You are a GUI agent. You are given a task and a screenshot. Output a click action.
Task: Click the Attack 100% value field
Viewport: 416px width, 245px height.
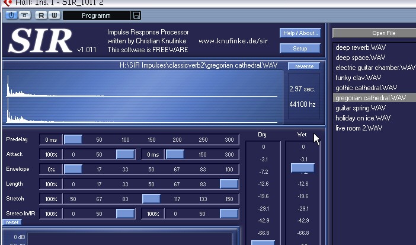click(x=51, y=154)
